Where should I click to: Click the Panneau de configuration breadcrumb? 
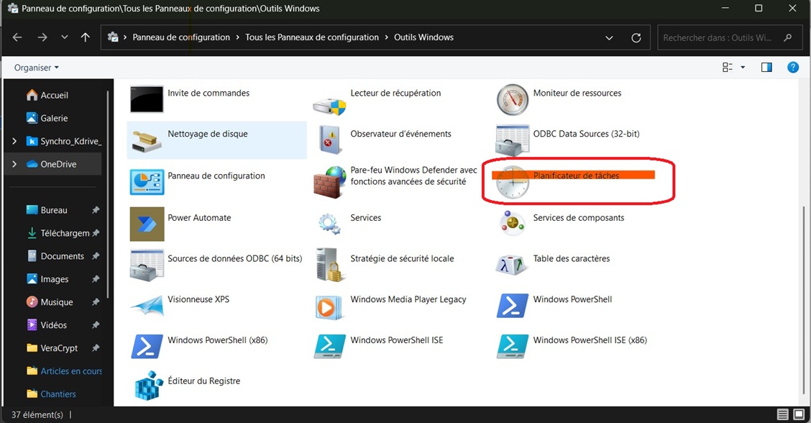click(181, 37)
